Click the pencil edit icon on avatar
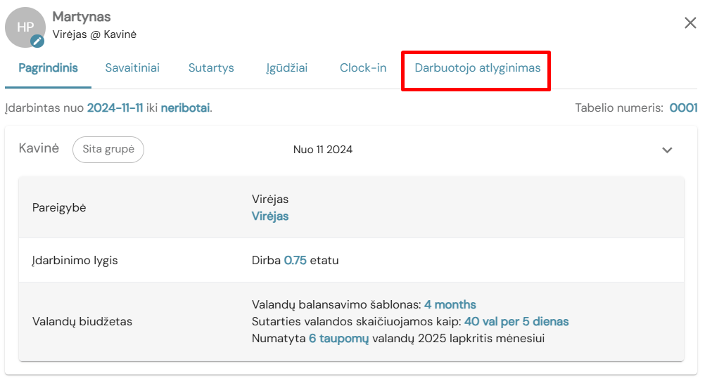 (x=37, y=41)
